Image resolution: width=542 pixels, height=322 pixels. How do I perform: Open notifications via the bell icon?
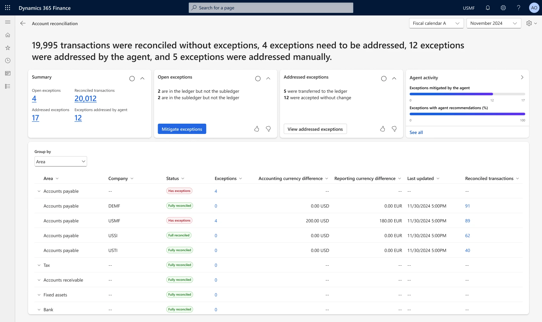point(487,8)
